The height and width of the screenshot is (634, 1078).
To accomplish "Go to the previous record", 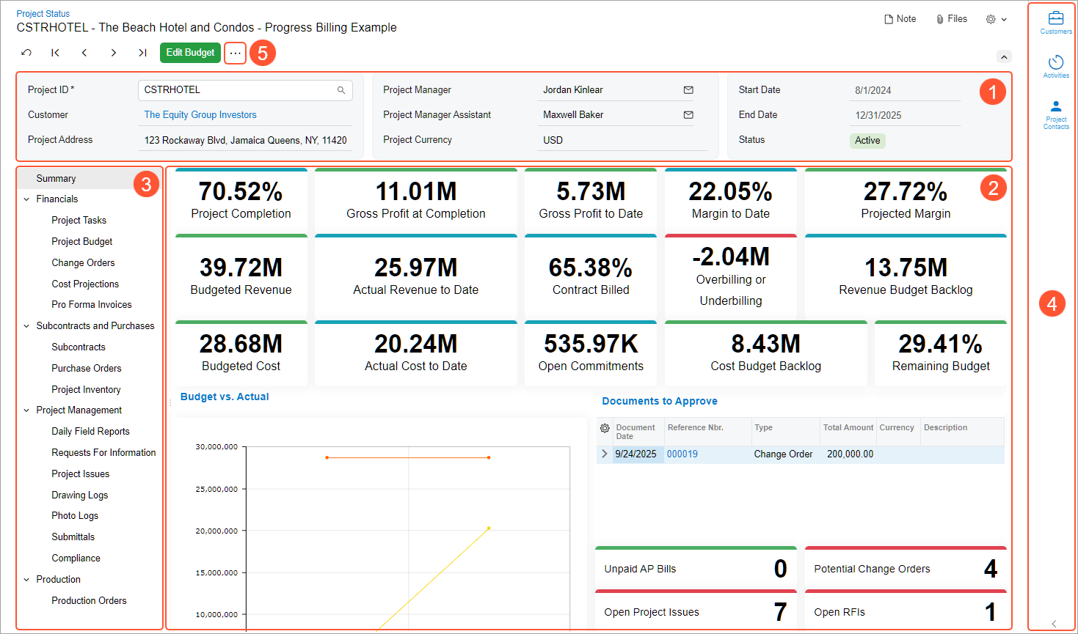I will point(84,53).
